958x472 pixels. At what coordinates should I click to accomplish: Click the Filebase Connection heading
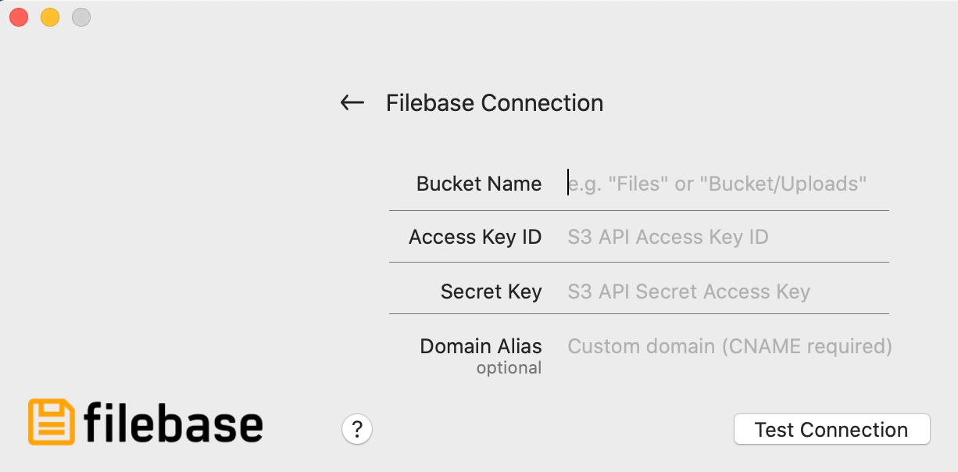(x=495, y=103)
